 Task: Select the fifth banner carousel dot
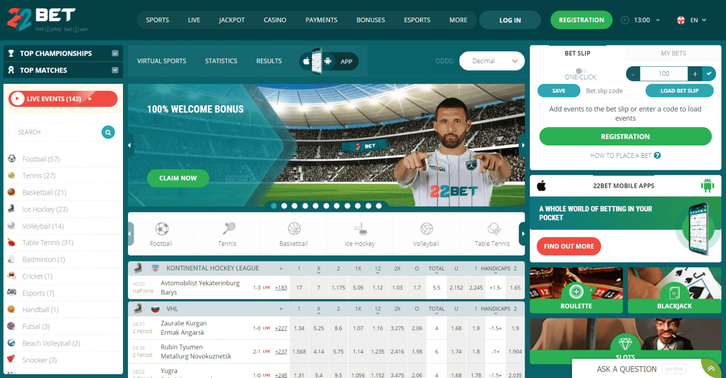(x=316, y=206)
